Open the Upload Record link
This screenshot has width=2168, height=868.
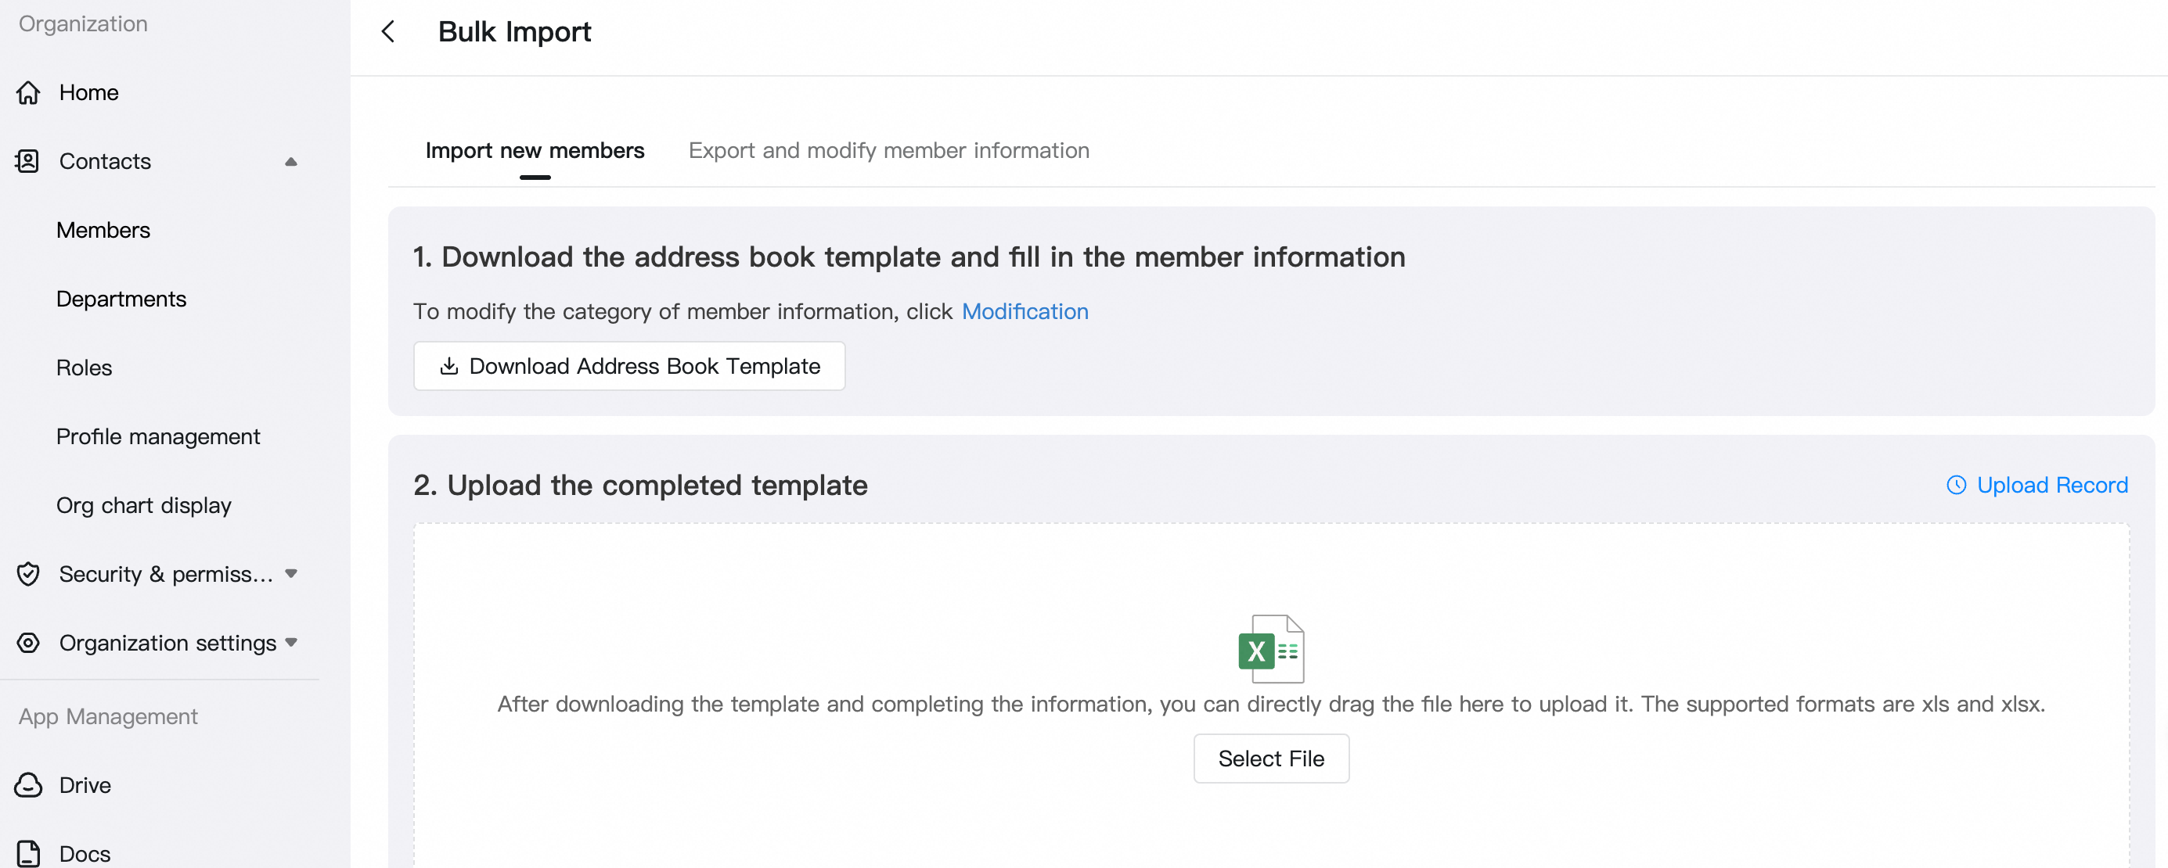click(x=2052, y=486)
